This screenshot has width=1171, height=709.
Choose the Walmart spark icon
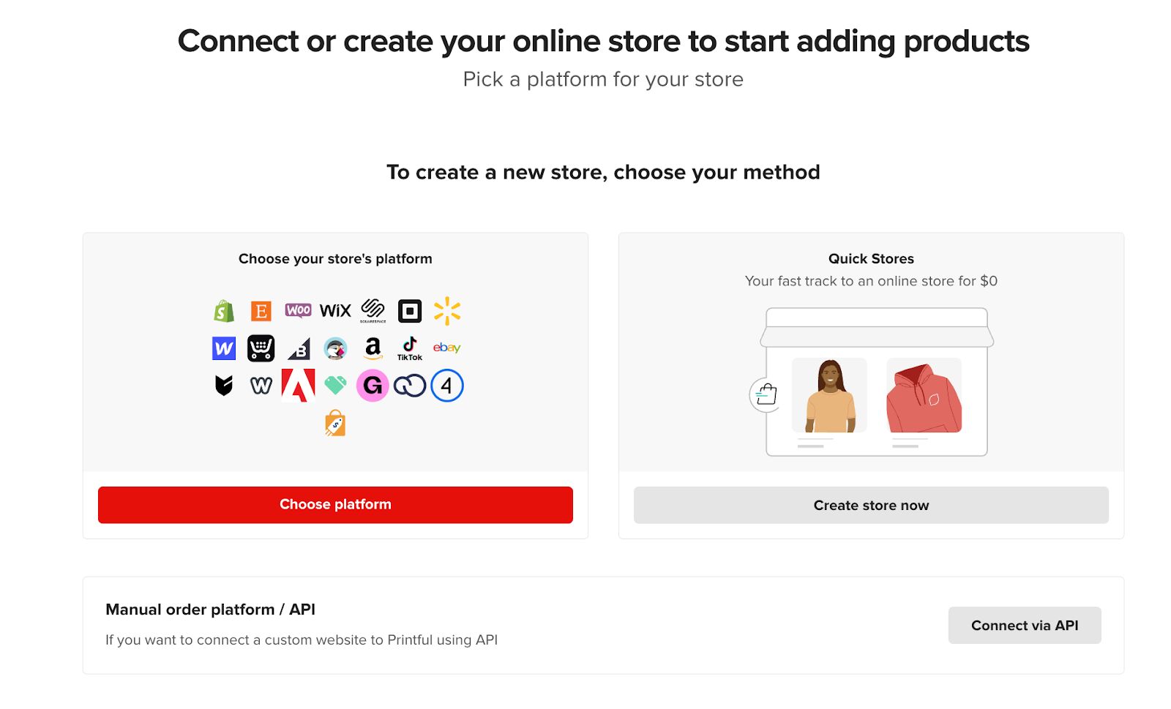tap(447, 310)
